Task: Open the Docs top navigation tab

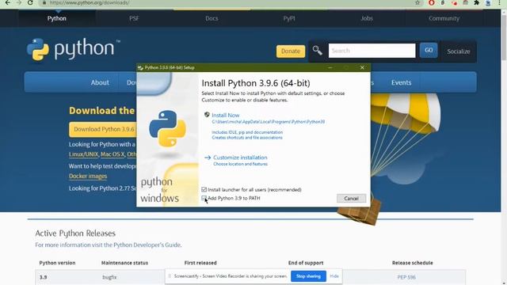Action: click(x=212, y=18)
